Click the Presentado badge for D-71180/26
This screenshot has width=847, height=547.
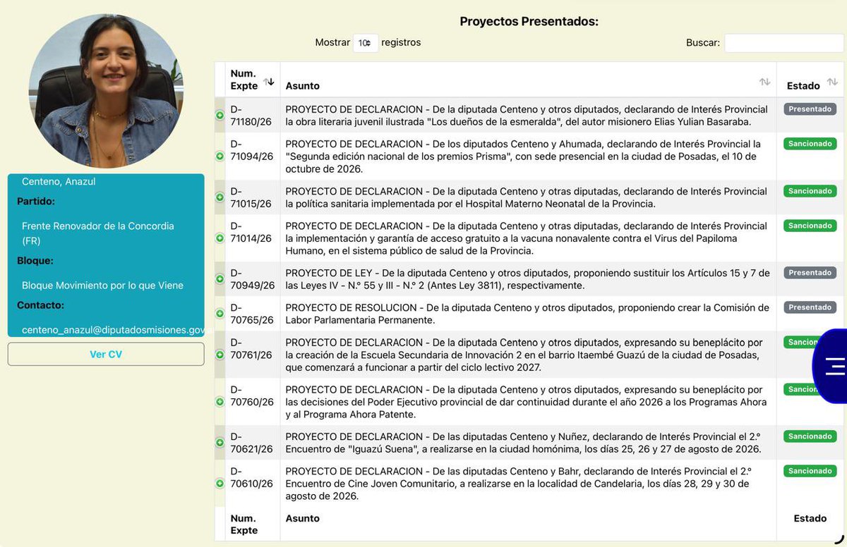810,109
